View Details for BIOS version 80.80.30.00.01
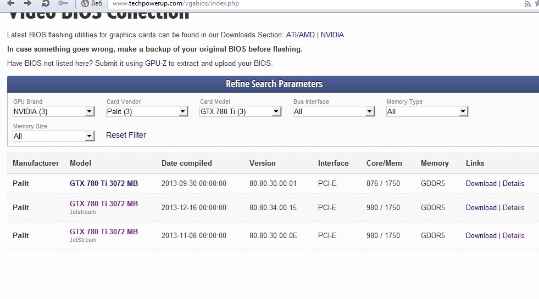Viewport: 539px width, 299px height. click(514, 183)
